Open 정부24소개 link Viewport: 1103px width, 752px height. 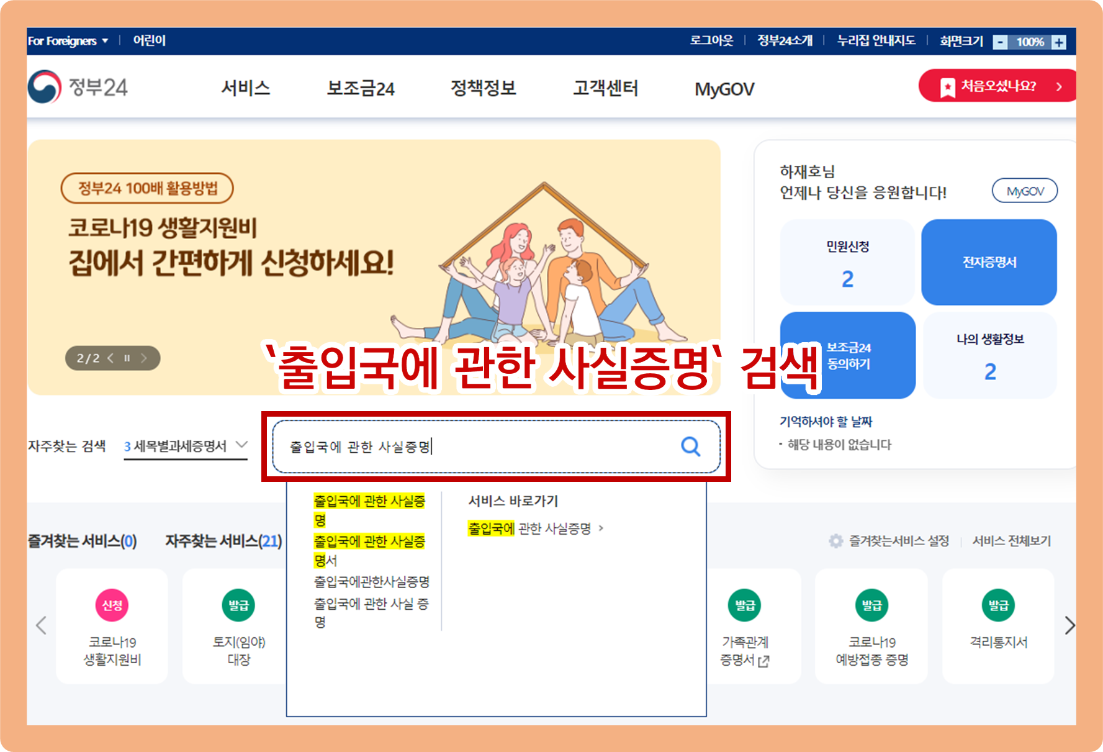tap(785, 40)
